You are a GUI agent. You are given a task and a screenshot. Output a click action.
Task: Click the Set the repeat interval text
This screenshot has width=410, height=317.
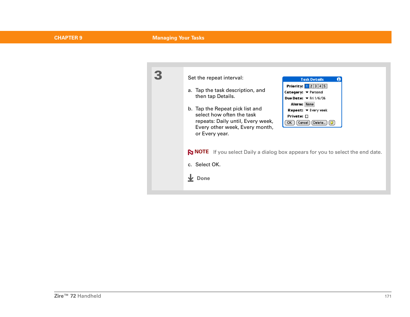click(x=215, y=78)
